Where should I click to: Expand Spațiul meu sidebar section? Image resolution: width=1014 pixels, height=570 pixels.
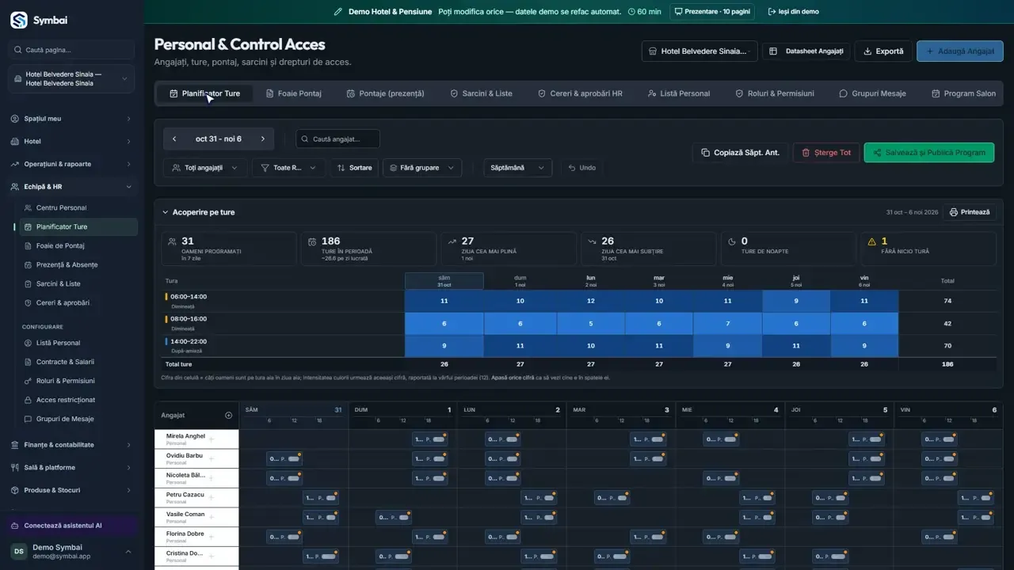coord(71,119)
